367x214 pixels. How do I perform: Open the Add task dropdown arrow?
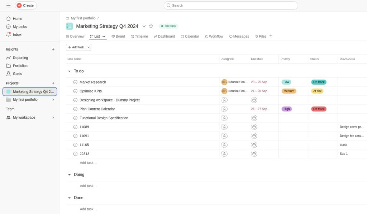click(89, 47)
